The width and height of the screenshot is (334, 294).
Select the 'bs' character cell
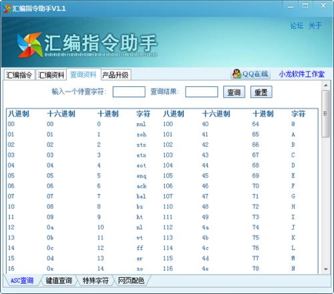(x=140, y=207)
